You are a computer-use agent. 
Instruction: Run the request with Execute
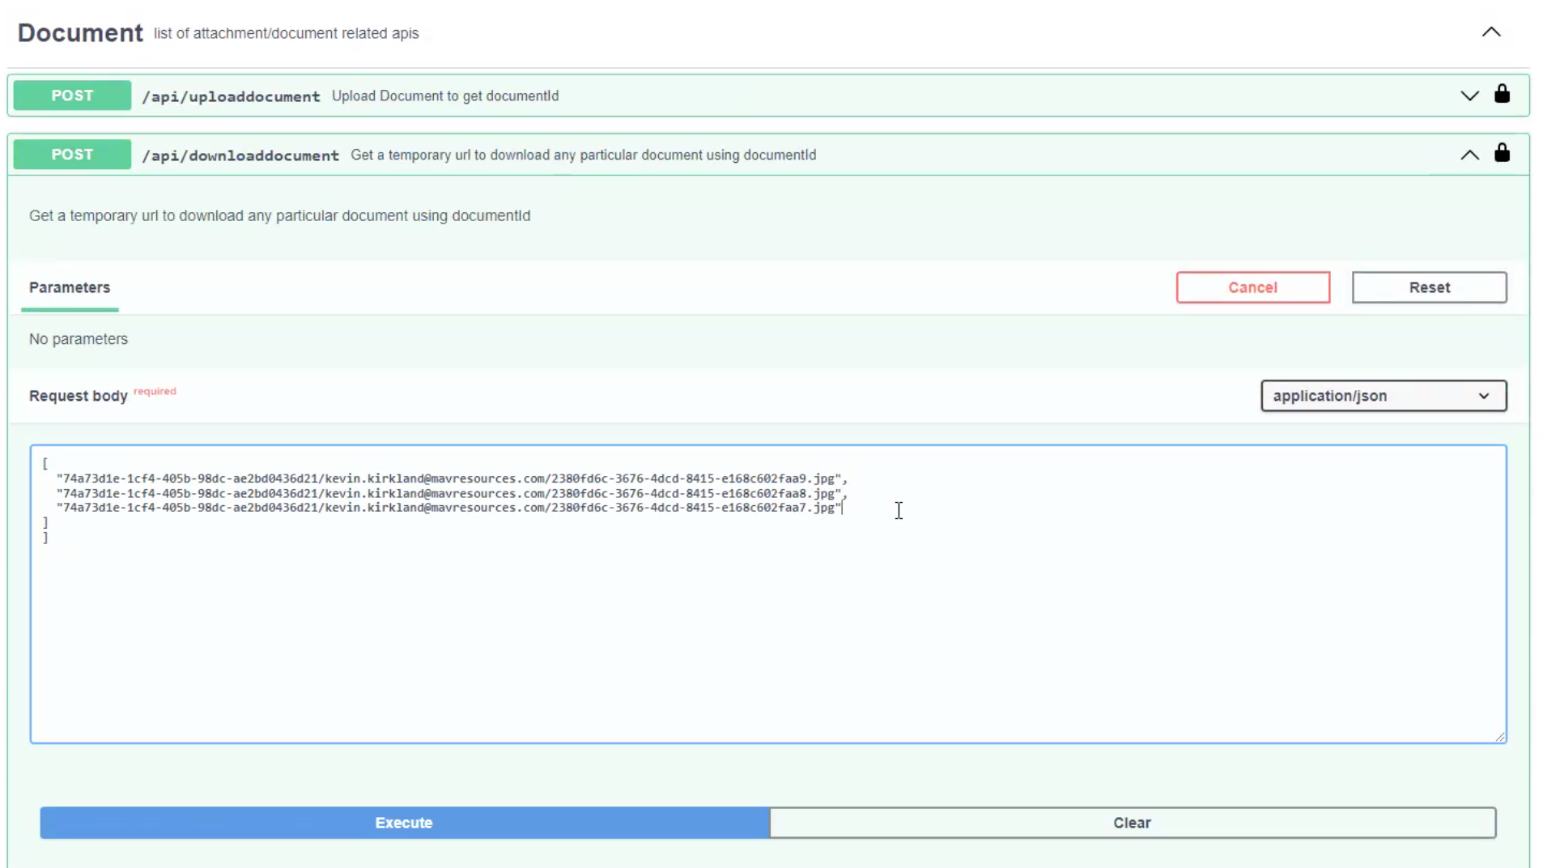pyautogui.click(x=404, y=823)
